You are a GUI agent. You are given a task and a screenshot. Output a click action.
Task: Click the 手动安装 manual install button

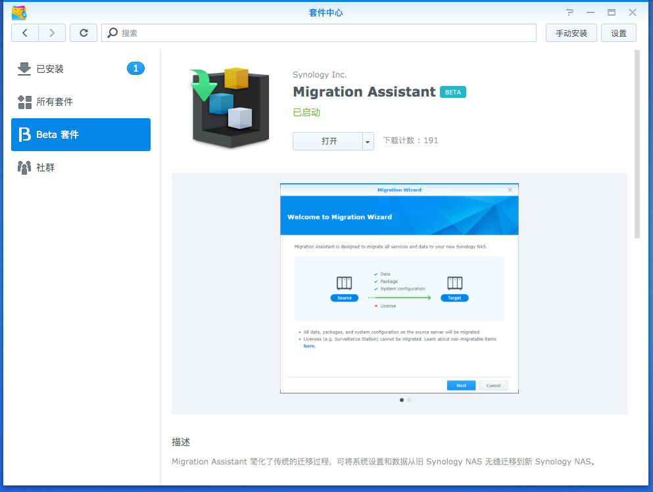tap(571, 33)
